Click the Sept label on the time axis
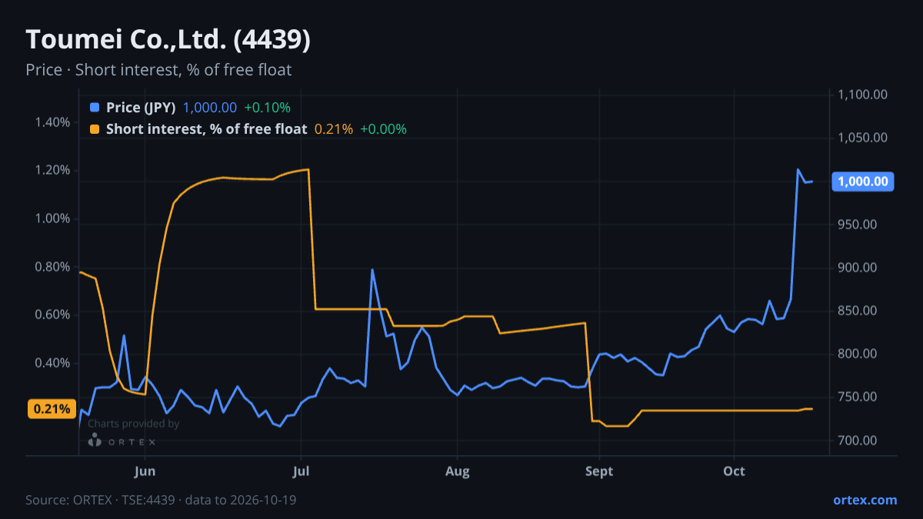 [599, 471]
